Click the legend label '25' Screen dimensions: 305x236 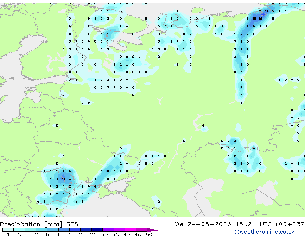(93, 234)
